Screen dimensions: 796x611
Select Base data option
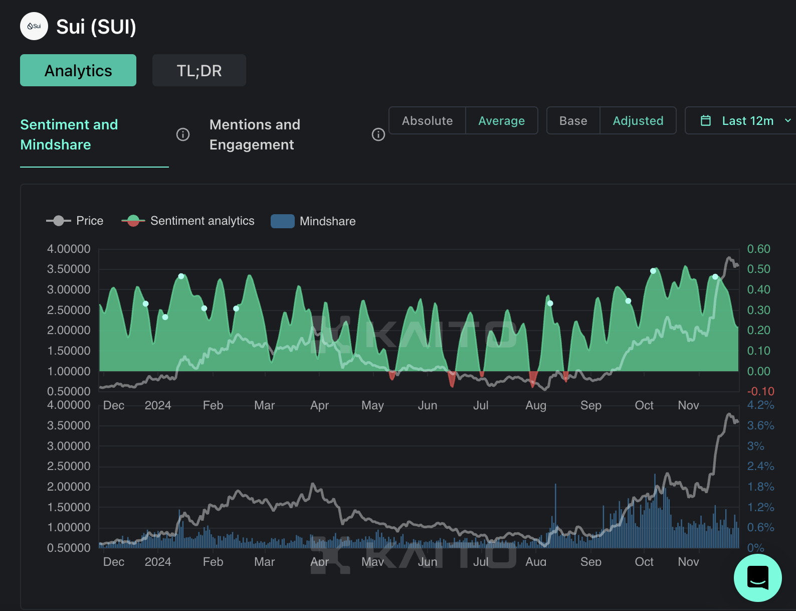pos(573,120)
